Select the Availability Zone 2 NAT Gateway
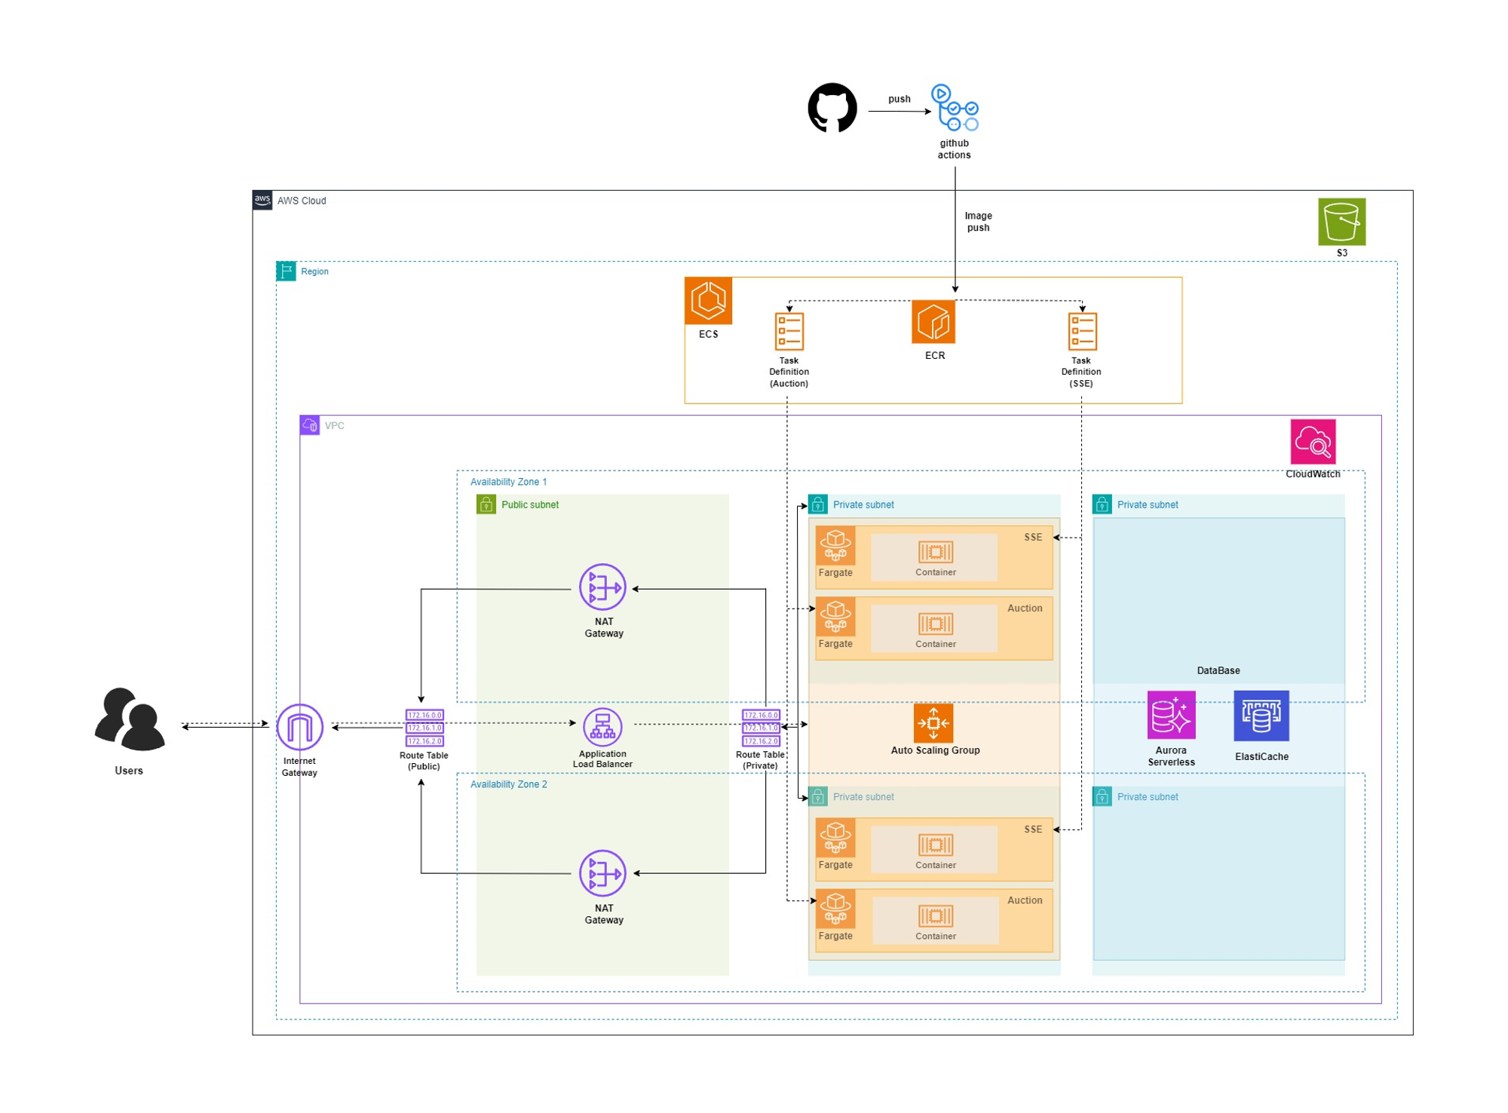Viewport: 1508px width, 1113px height. pyautogui.click(x=602, y=873)
